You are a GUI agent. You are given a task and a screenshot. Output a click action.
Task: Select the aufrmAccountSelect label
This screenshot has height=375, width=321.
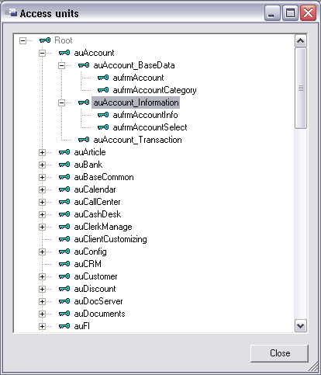tap(150, 127)
